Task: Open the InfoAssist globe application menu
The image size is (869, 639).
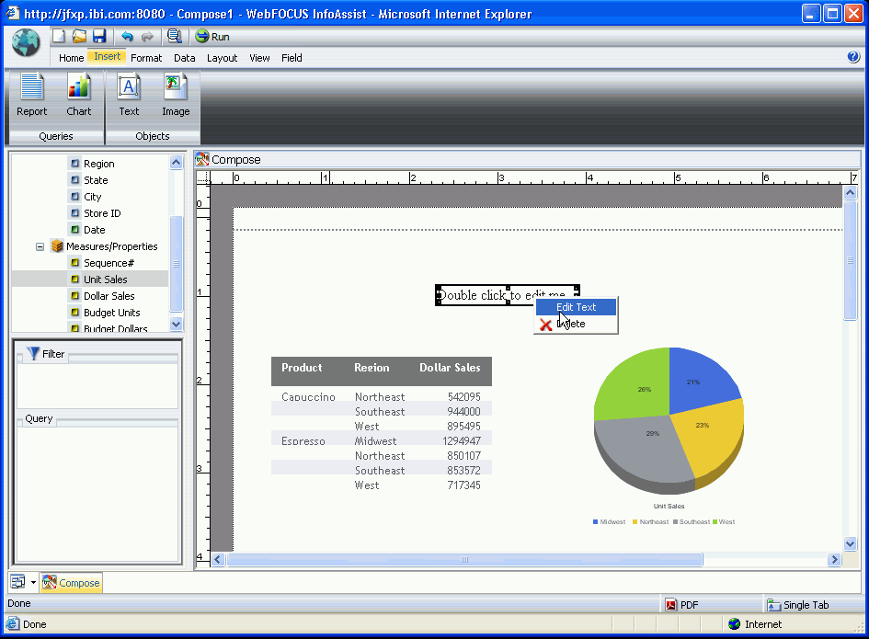Action: pos(26,42)
